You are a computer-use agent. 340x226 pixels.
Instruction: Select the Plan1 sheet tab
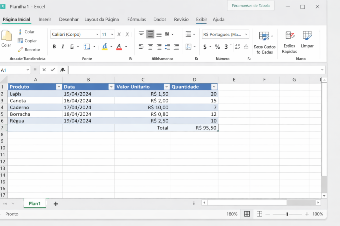click(x=35, y=203)
